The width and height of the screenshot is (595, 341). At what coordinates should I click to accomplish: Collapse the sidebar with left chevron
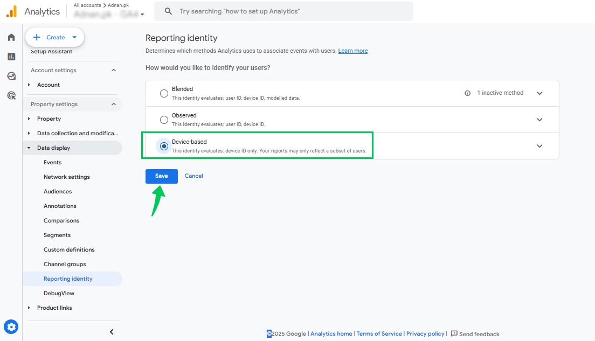[x=112, y=332]
